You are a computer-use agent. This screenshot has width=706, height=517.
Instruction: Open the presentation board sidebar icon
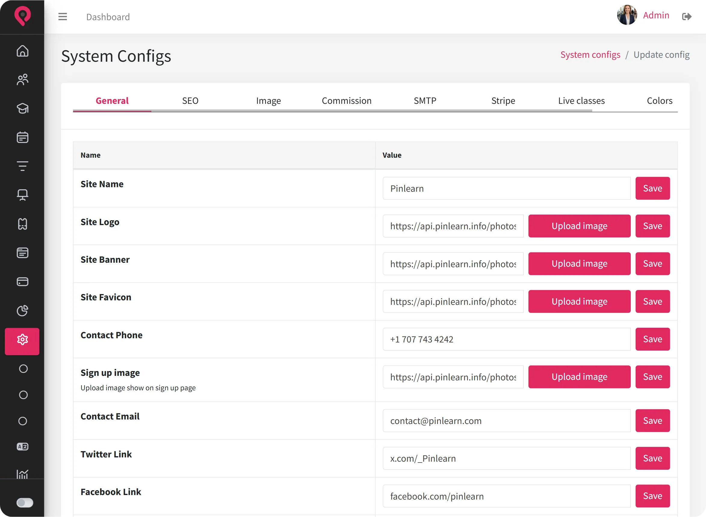point(23,195)
